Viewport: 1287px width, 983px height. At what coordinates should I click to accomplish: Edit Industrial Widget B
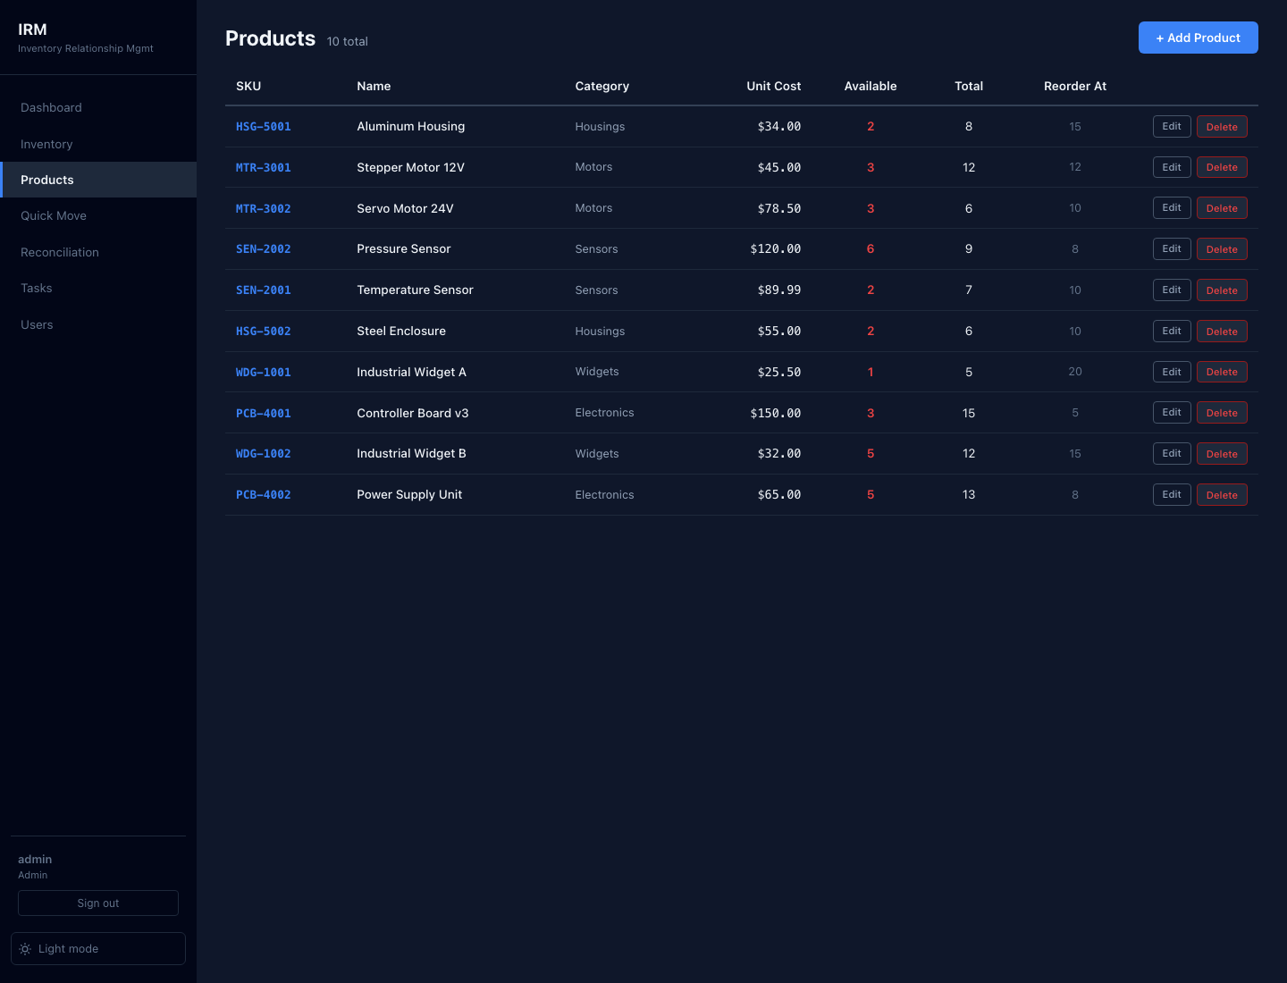coord(1172,453)
